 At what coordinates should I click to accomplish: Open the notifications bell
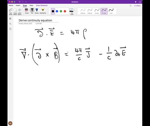click(x=136, y=2)
